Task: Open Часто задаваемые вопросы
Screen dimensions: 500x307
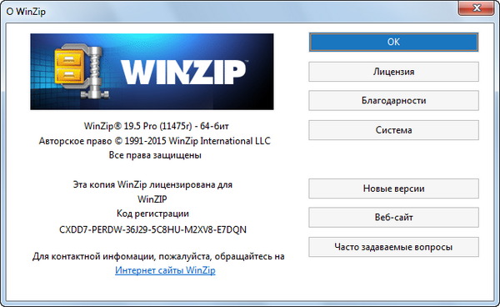Action: [x=393, y=247]
